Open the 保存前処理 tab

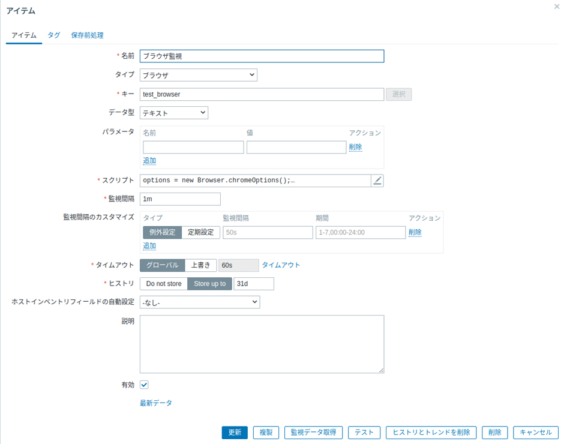[87, 35]
